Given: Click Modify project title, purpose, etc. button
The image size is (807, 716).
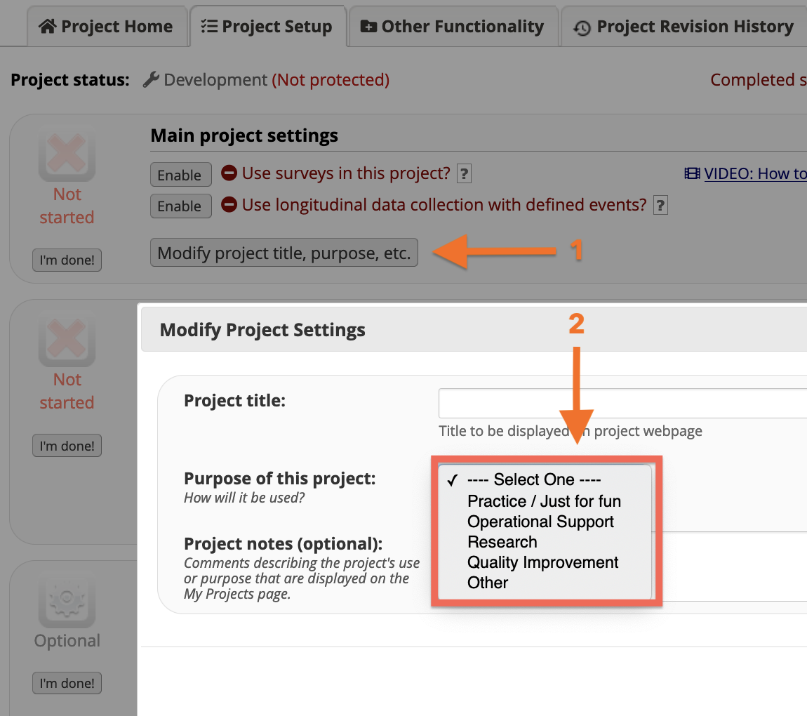Looking at the screenshot, I should [x=284, y=253].
